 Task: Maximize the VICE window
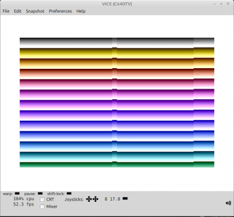[x=221, y=4]
